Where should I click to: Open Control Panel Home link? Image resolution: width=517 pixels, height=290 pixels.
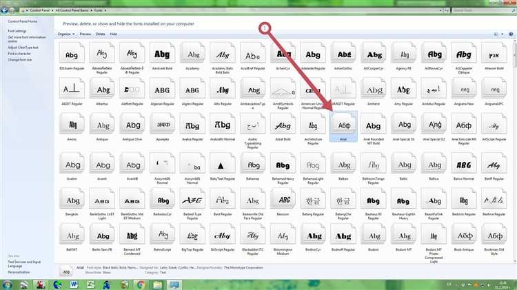coord(23,21)
